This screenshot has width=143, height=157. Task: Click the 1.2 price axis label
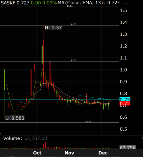[x=123, y=46]
